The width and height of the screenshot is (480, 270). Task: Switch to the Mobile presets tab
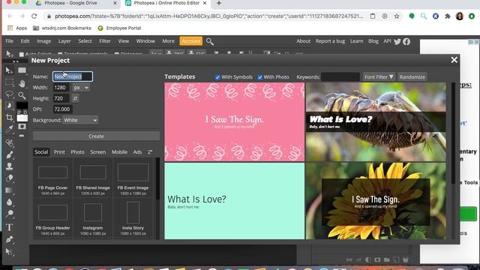119,152
